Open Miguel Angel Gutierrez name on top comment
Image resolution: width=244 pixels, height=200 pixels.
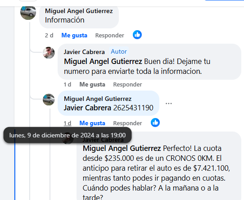coord(79,11)
